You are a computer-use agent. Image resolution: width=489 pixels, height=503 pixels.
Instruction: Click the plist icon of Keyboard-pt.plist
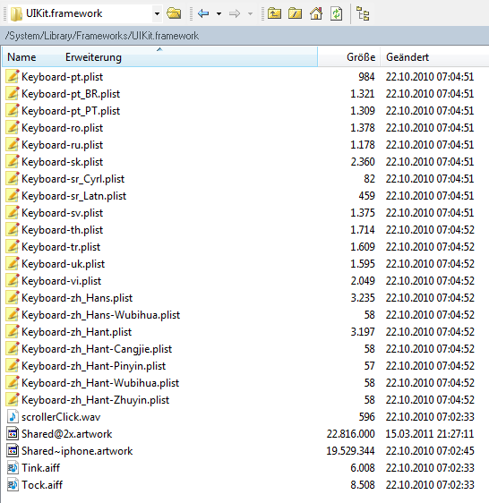(13, 77)
